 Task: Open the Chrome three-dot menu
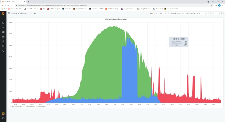(223, 5)
